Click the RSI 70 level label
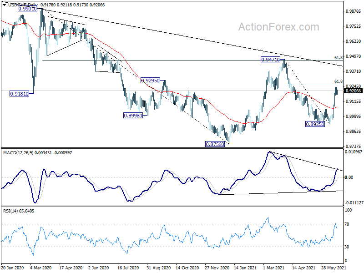This screenshot has height=273, width=364. [x=347, y=224]
